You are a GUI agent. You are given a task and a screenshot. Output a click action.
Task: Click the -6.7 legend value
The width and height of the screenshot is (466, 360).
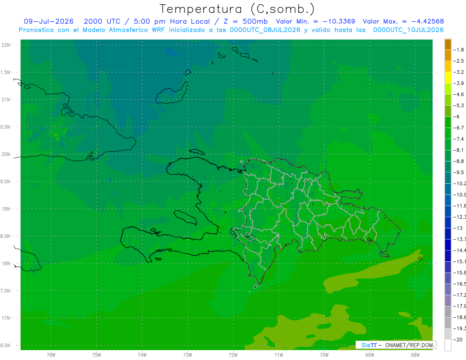(x=459, y=128)
